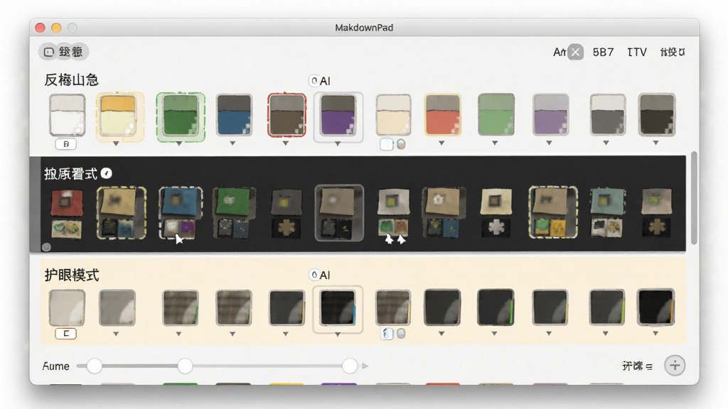
Task: Select the coral red theme swatch
Action: click(x=442, y=115)
